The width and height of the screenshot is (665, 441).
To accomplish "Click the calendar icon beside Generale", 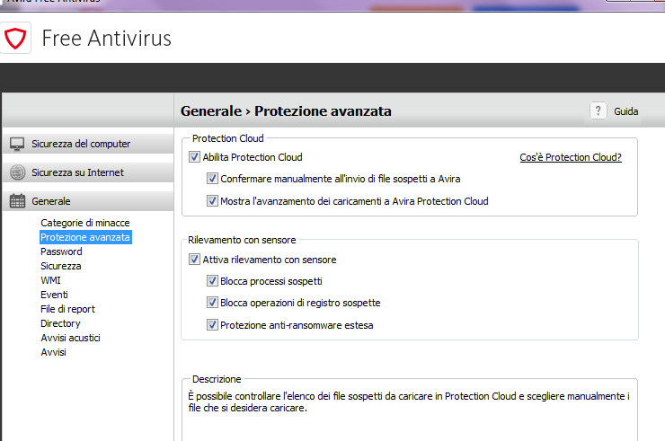I will pyautogui.click(x=17, y=201).
